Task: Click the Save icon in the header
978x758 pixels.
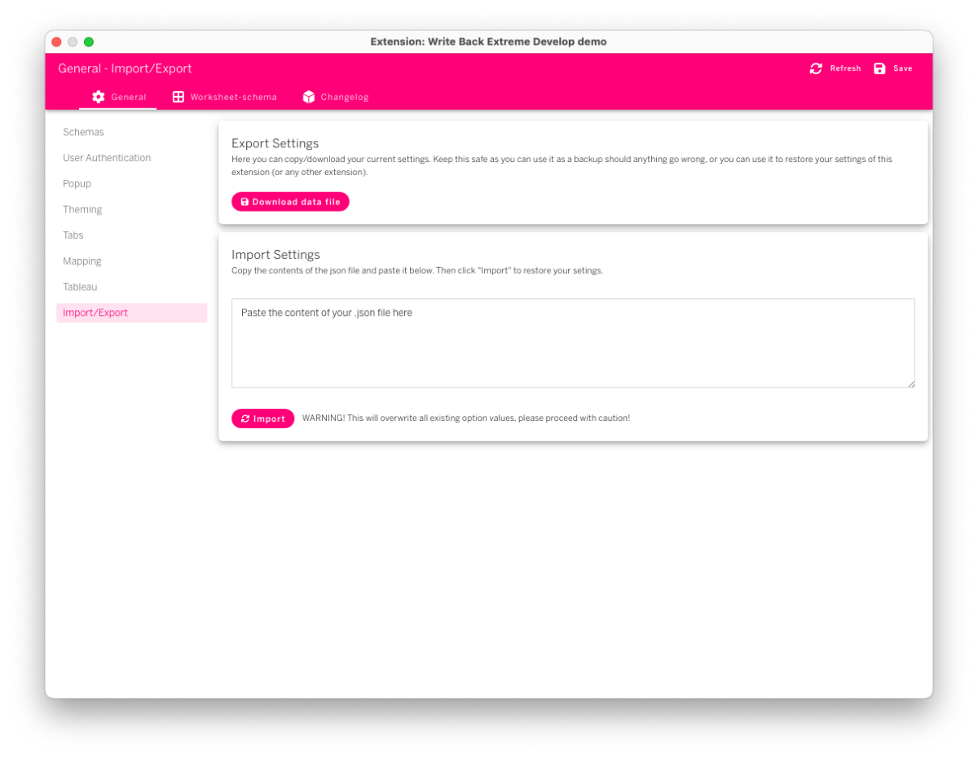Action: (879, 68)
